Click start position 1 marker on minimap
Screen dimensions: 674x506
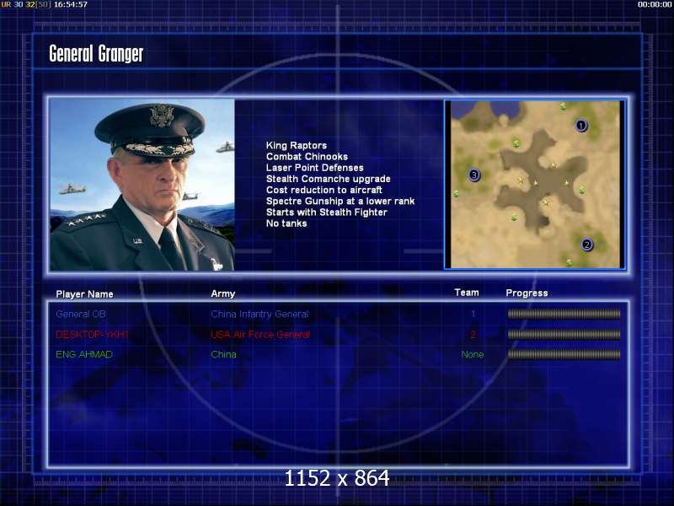pyautogui.click(x=581, y=126)
